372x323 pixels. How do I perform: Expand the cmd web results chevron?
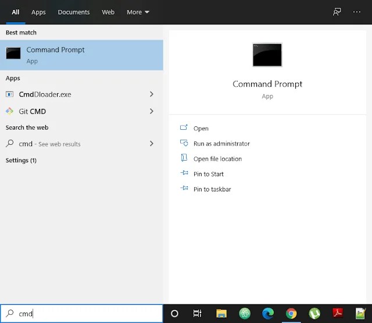tap(152, 143)
